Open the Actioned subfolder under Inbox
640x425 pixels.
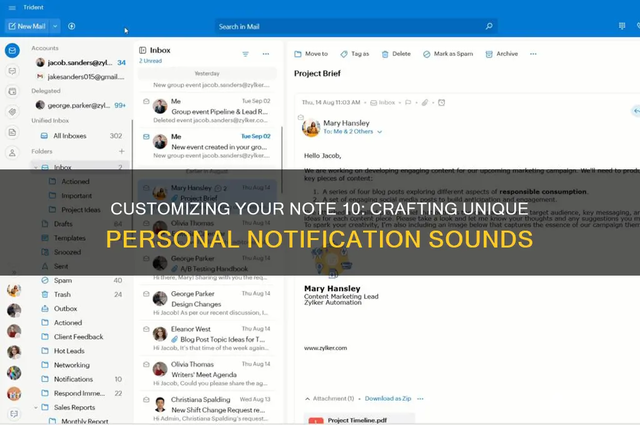(75, 182)
